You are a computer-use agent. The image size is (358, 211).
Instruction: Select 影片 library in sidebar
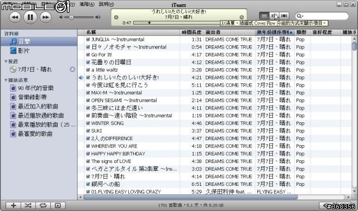pos(39,51)
